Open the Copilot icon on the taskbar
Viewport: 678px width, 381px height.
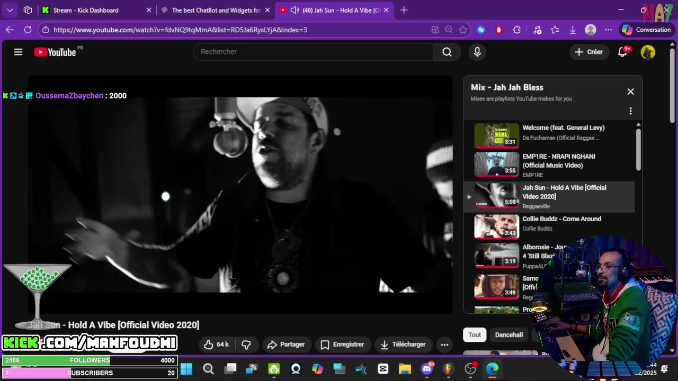[317, 369]
